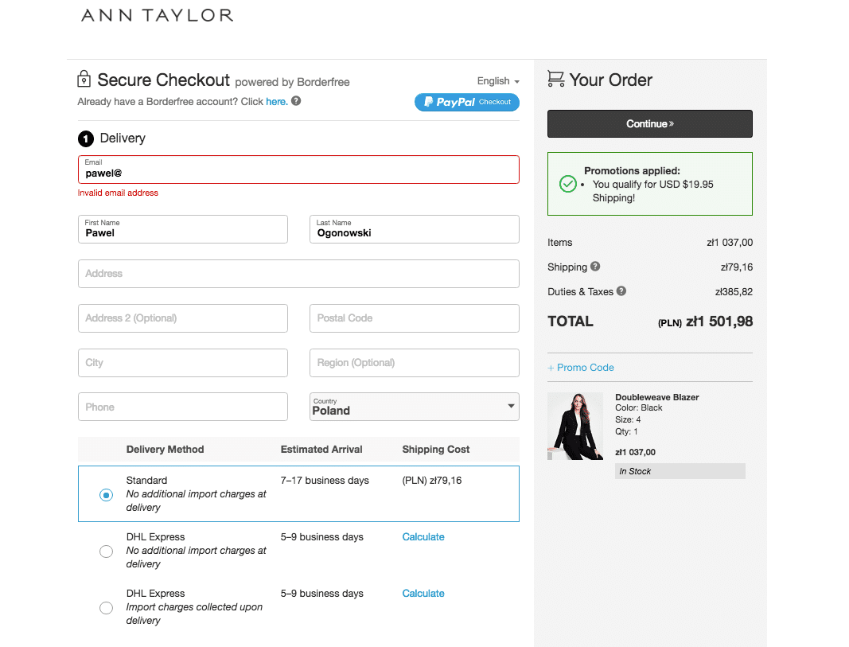The image size is (849, 647).
Task: Click the shopping cart icon
Action: (x=555, y=79)
